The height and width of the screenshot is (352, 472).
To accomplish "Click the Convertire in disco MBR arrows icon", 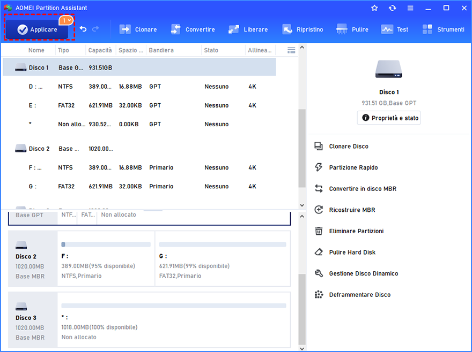I will (319, 189).
